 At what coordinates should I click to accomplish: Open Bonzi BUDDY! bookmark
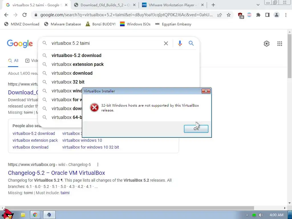point(101,24)
